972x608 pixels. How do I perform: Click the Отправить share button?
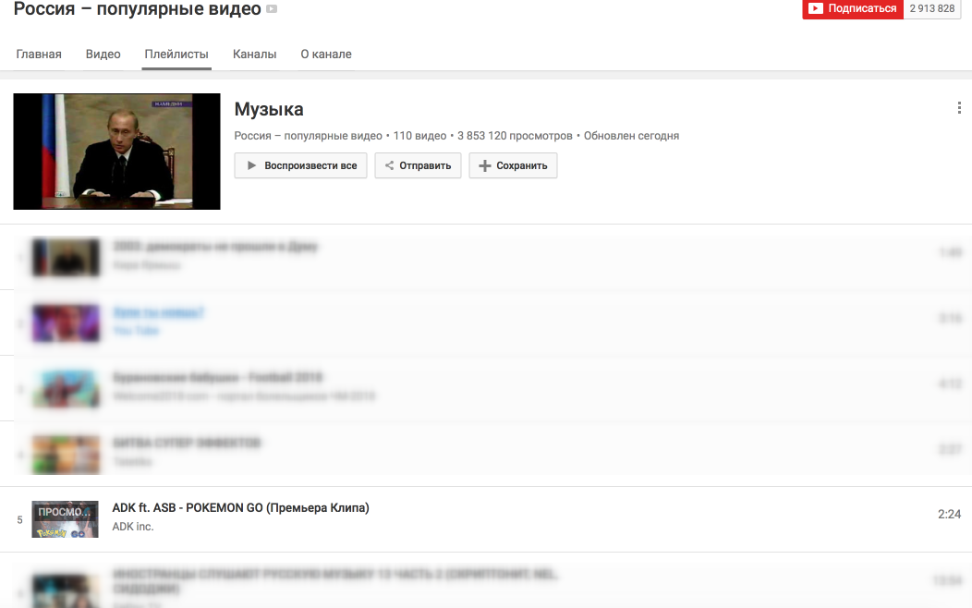(x=418, y=165)
